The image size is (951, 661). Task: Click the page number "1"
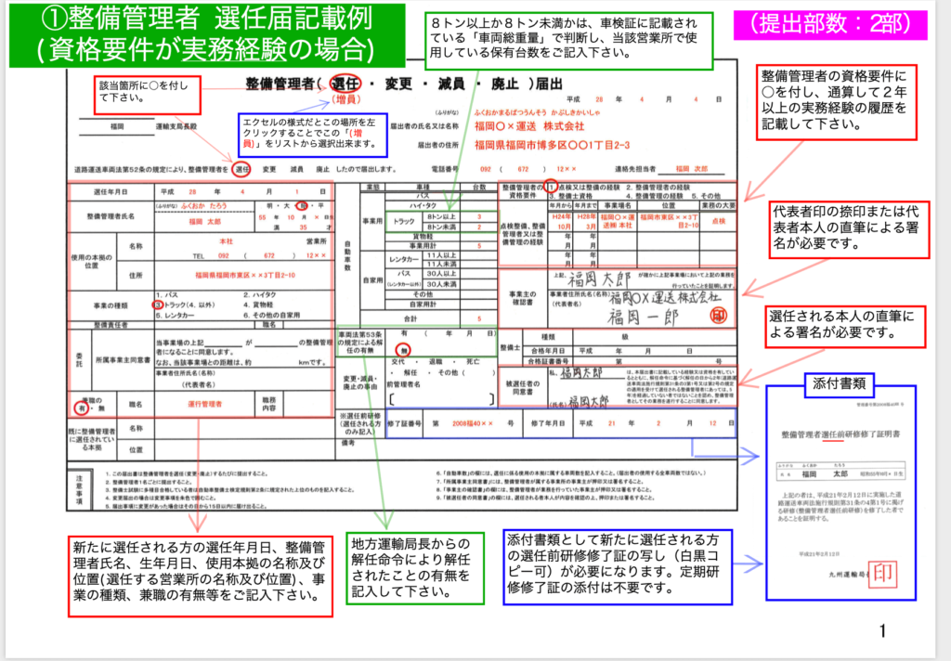click(x=882, y=631)
